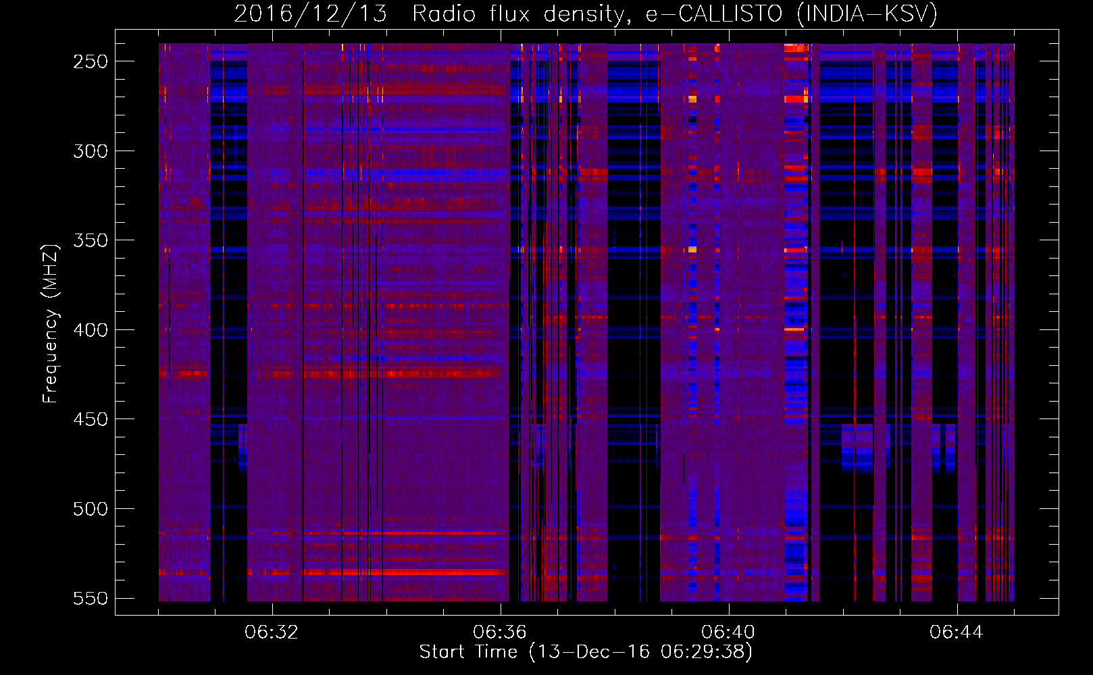Click the plot title 'Radio flux density, e-CALLISTO (INDIA-KSV)'
This screenshot has width=1093, height=675.
coord(675,13)
